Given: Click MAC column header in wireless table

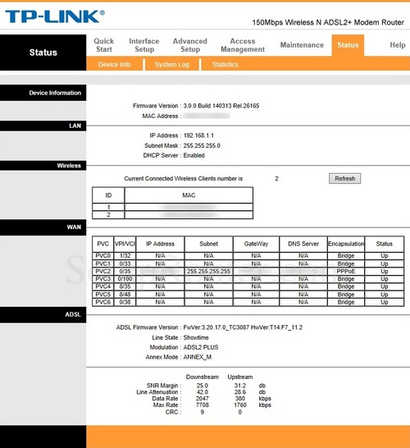Looking at the screenshot, I should click(189, 195).
